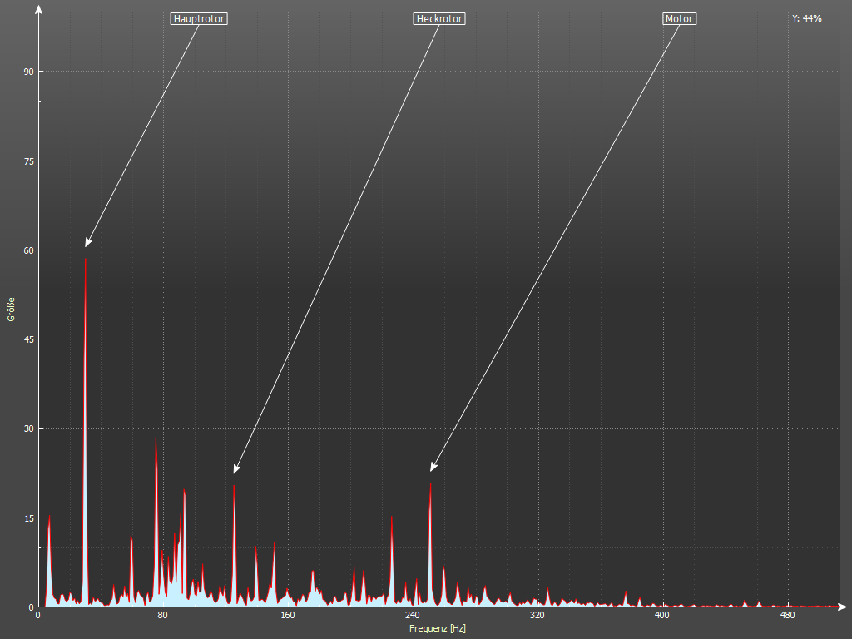852x639 pixels.
Task: Click the 30 tick on Größe axis
Action: click(x=28, y=428)
